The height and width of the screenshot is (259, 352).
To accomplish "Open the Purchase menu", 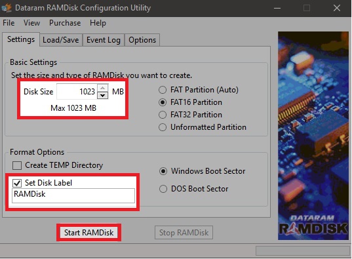I will click(x=65, y=23).
